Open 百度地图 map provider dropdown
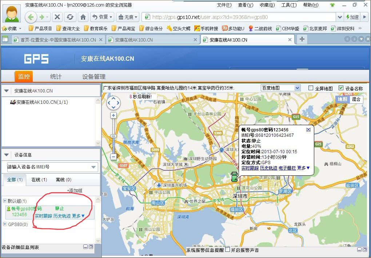Screen dimensions: 371x258 click(x=281, y=88)
